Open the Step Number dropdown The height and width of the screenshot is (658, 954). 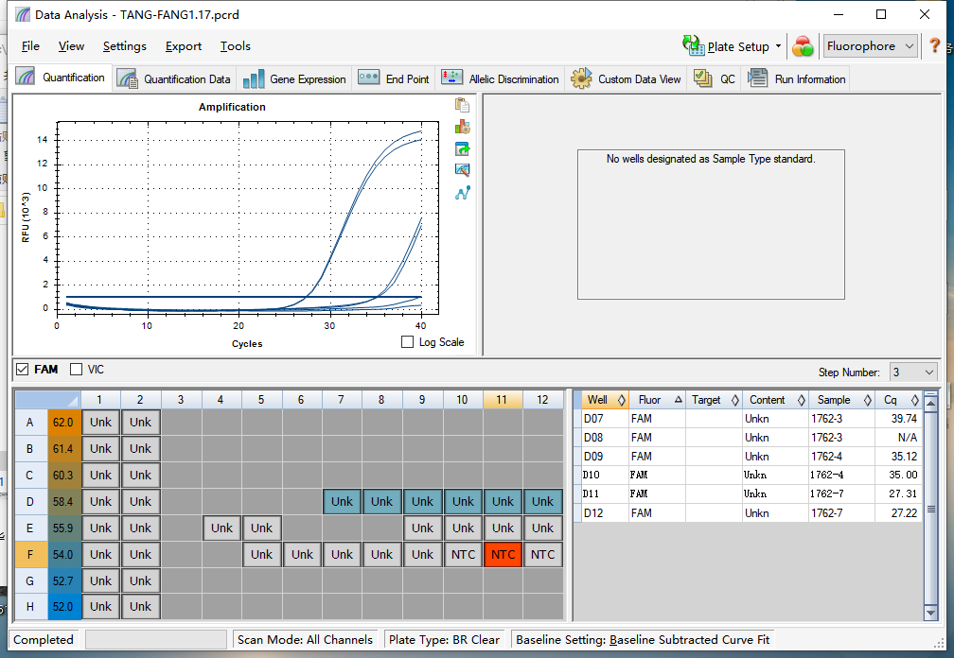click(912, 372)
